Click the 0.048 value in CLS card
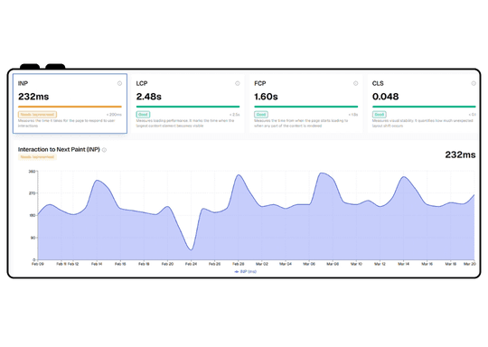 [385, 97]
